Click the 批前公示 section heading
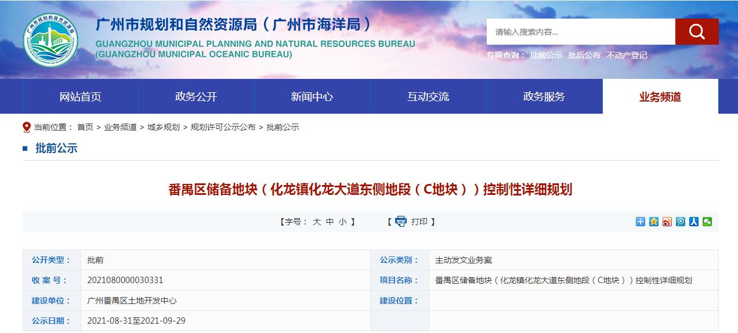 [x=56, y=148]
